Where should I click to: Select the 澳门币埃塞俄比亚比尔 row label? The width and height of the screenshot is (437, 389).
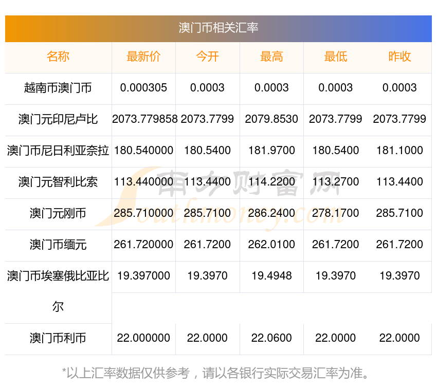[58, 276]
